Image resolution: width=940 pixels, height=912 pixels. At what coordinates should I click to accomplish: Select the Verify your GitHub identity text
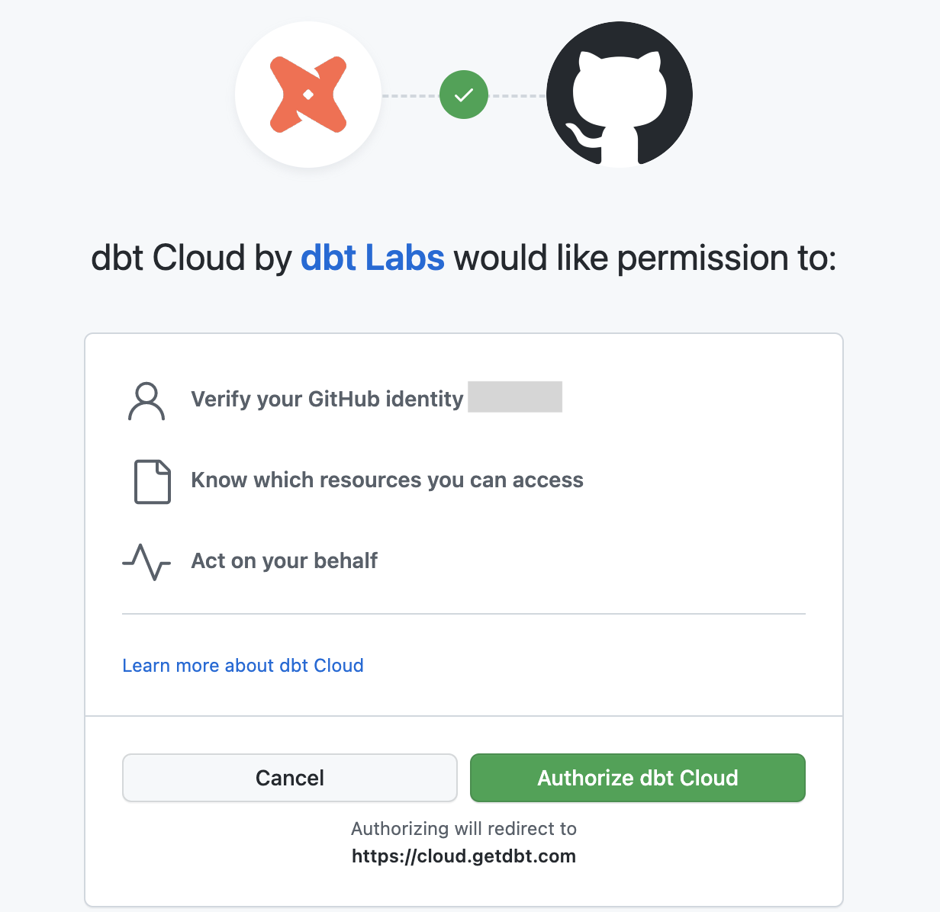(327, 399)
